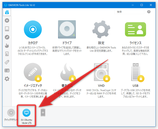Select the Drives icon in sidebar

pyautogui.click(x=7, y=29)
